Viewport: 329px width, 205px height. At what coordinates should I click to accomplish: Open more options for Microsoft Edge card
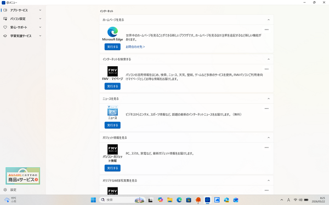(266, 30)
